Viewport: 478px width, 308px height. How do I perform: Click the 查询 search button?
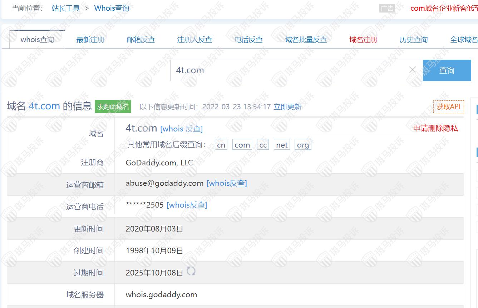447,70
